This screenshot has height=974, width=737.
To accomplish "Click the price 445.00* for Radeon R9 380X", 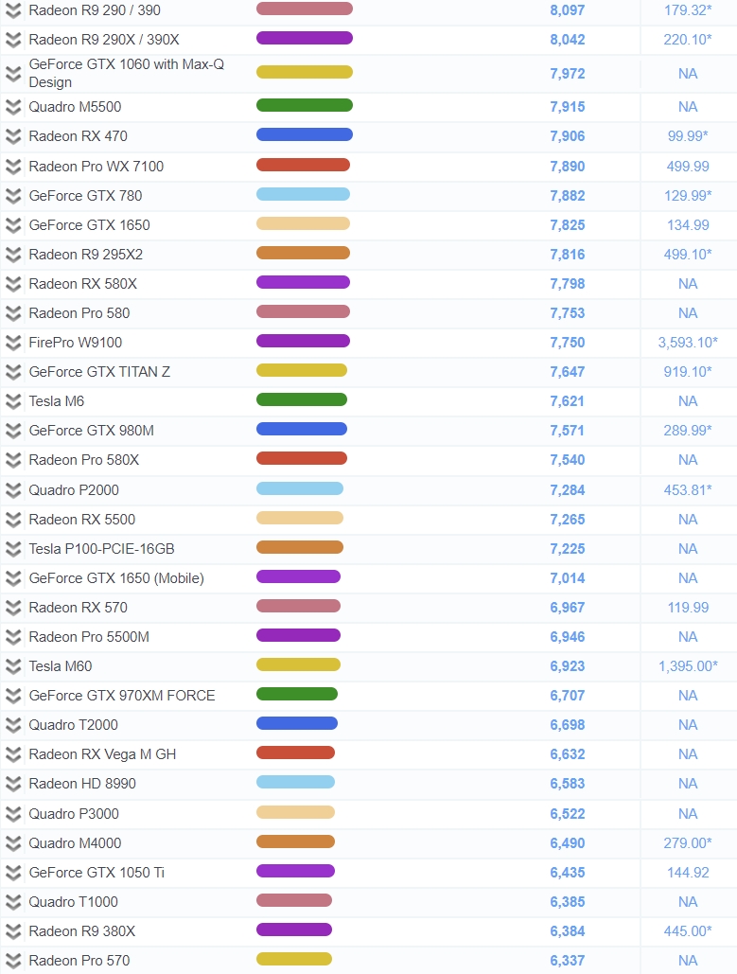I will [x=688, y=931].
